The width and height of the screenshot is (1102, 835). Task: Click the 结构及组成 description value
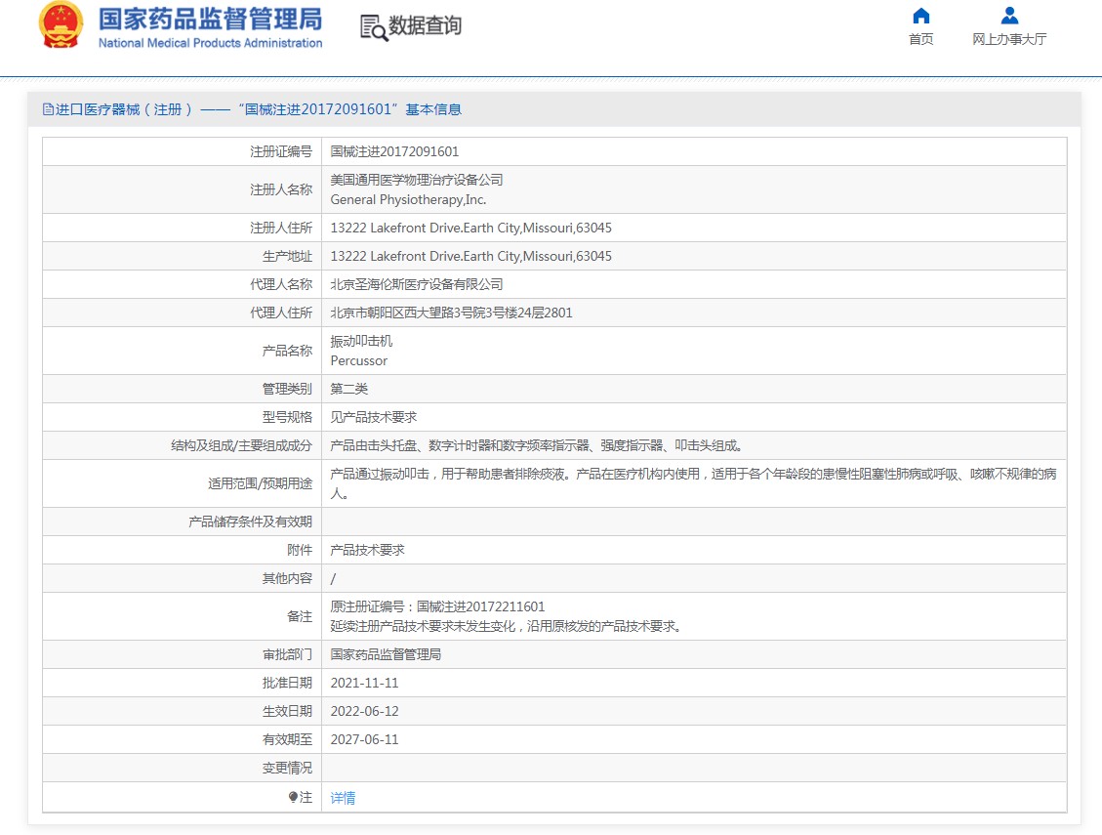537,445
